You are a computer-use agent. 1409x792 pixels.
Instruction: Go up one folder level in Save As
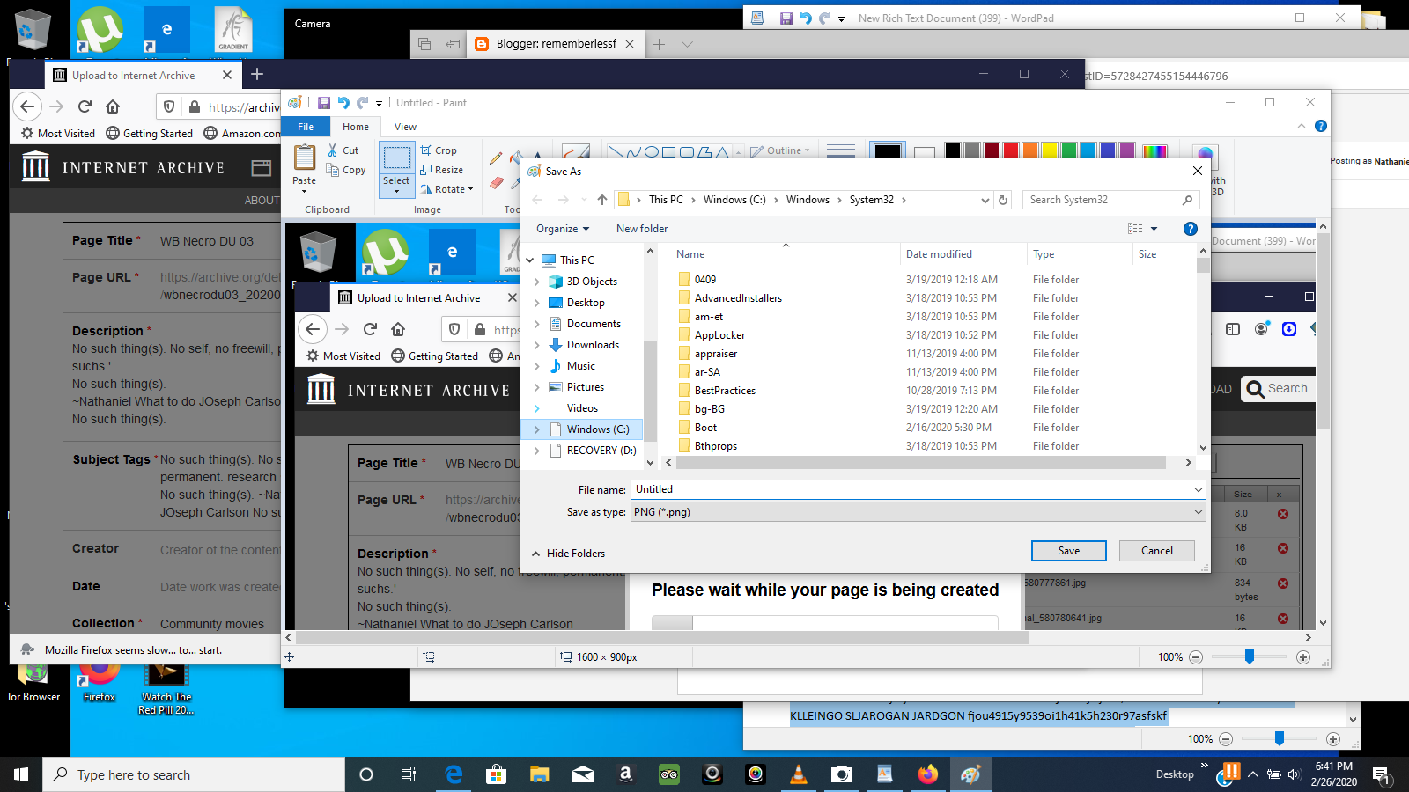pyautogui.click(x=602, y=200)
